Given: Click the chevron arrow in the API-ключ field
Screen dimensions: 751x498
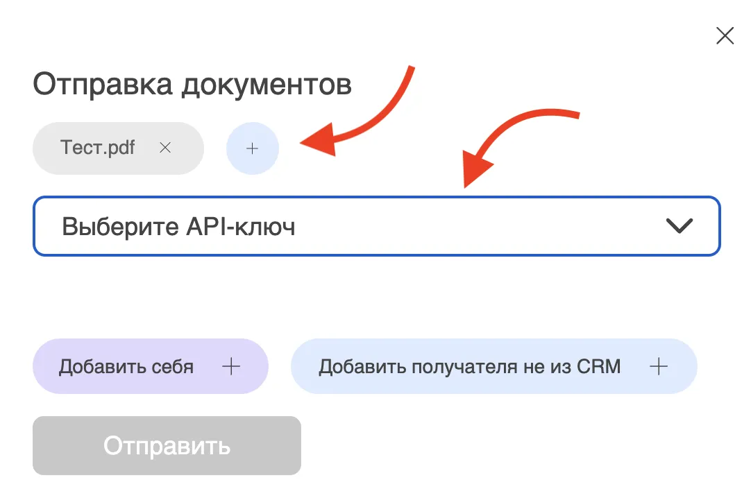Looking at the screenshot, I should (x=679, y=227).
